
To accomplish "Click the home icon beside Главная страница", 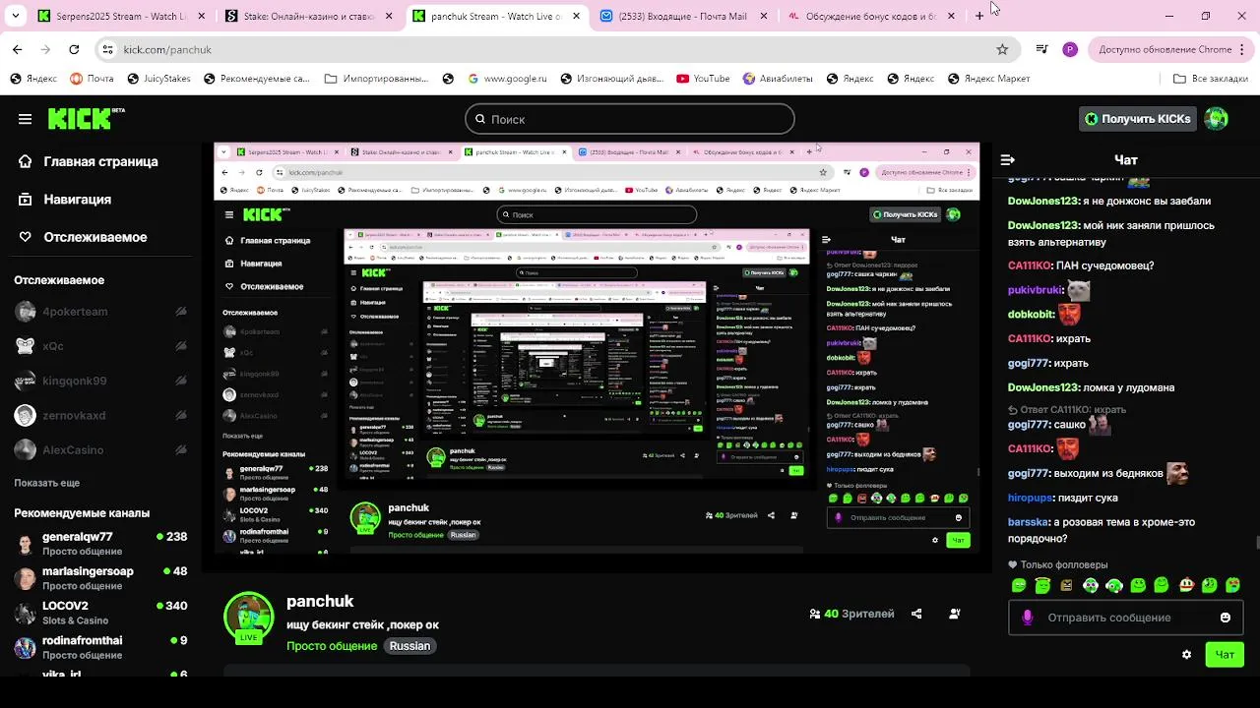I will [x=26, y=161].
